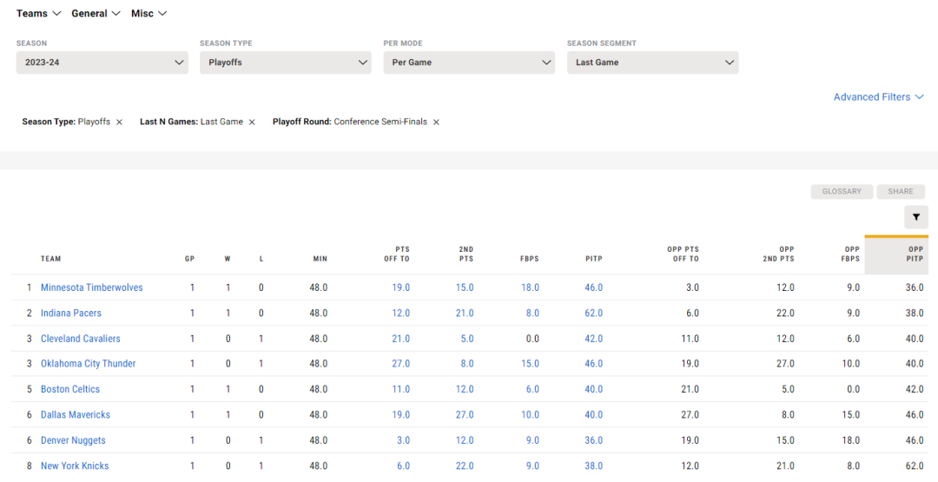
Task: Click Celtics FBPS value 6.0
Action: pos(532,389)
